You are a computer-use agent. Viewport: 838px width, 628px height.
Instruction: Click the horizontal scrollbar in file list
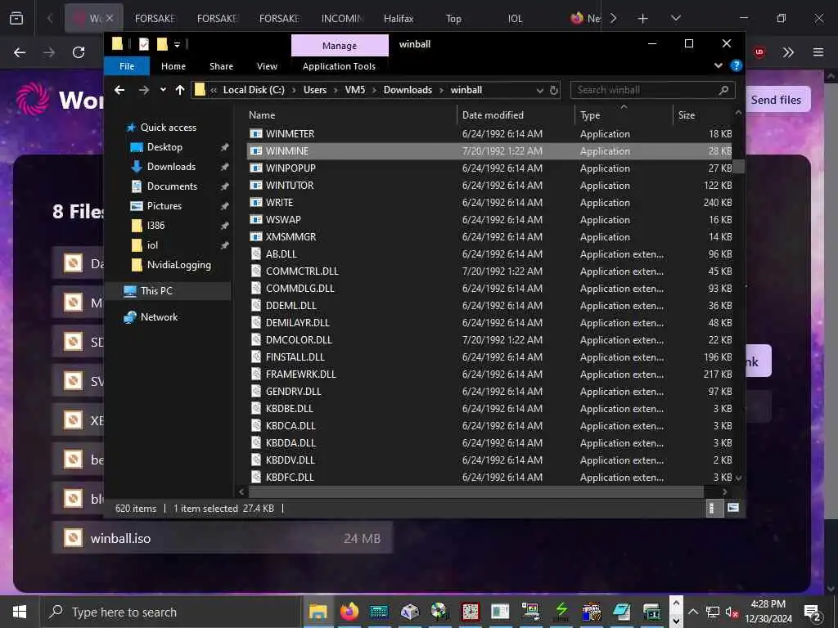tap(475, 491)
